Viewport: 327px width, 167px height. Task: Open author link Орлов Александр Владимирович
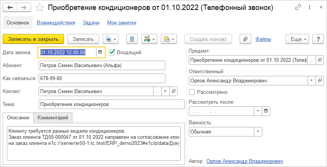[x=244, y=161]
